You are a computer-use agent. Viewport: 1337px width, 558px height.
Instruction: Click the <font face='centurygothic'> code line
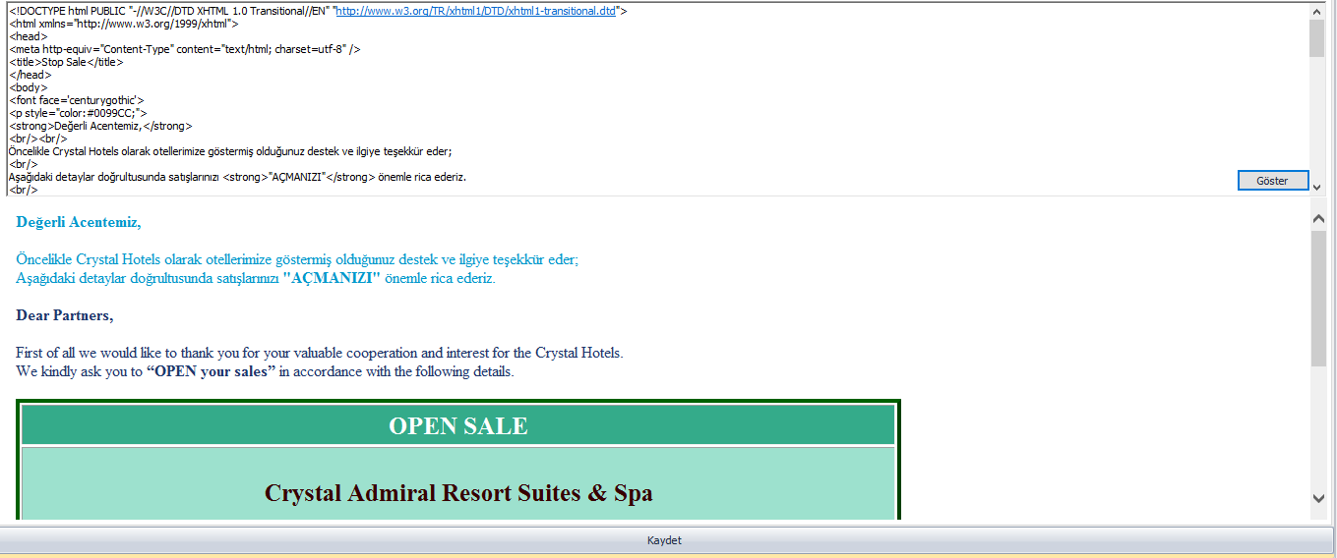pyautogui.click(x=77, y=100)
